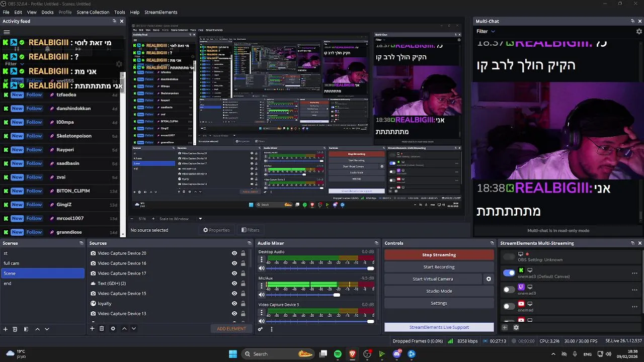Viewport: 644px width, 362px height.
Task: Open Multi-Streaming settings gear icon
Action: (x=516, y=327)
